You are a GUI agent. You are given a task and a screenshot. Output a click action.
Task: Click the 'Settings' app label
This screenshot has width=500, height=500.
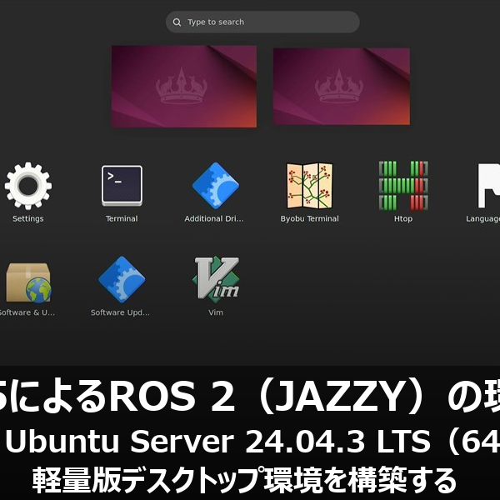28,219
